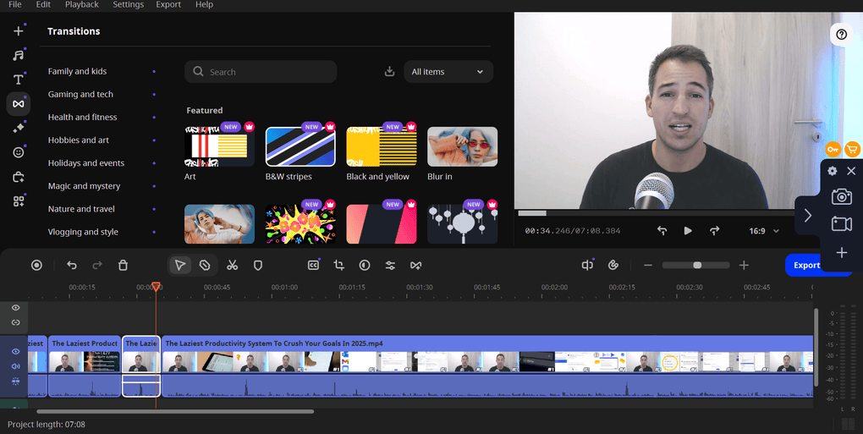Click the Undo arrow in timeline toolbar
The image size is (863, 434).
pyautogui.click(x=72, y=265)
